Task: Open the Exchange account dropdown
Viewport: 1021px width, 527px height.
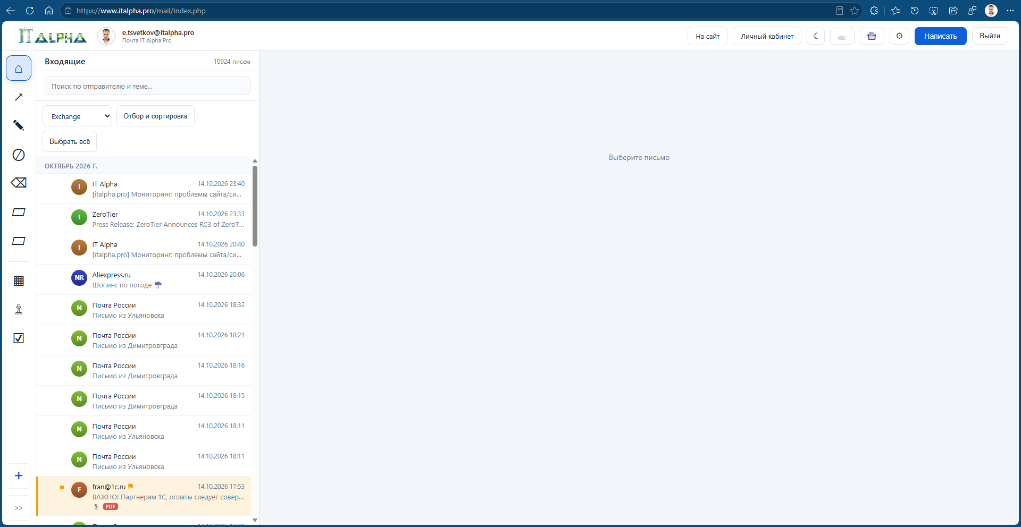Action: 77,116
